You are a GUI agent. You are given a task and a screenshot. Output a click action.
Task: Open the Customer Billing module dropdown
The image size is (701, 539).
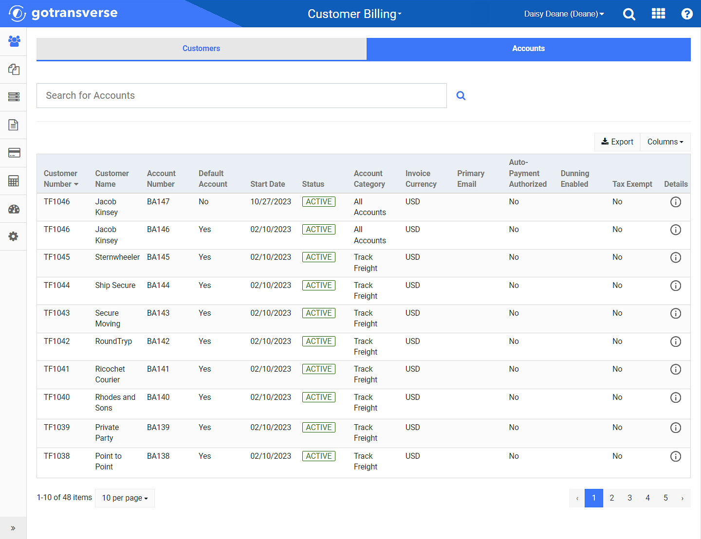354,14
